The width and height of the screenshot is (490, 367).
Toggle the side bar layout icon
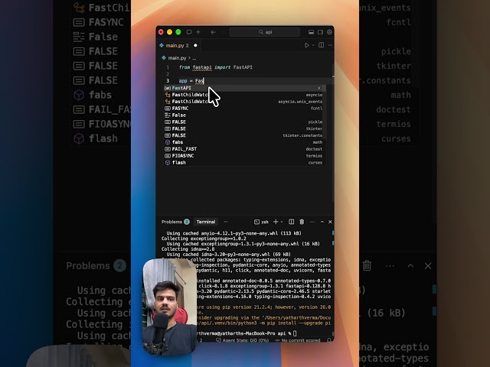(x=320, y=32)
